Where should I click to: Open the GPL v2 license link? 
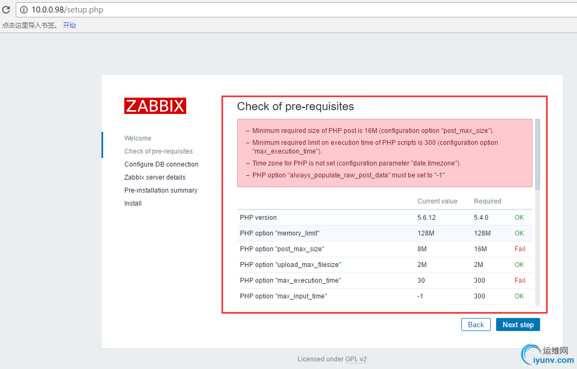point(356,359)
